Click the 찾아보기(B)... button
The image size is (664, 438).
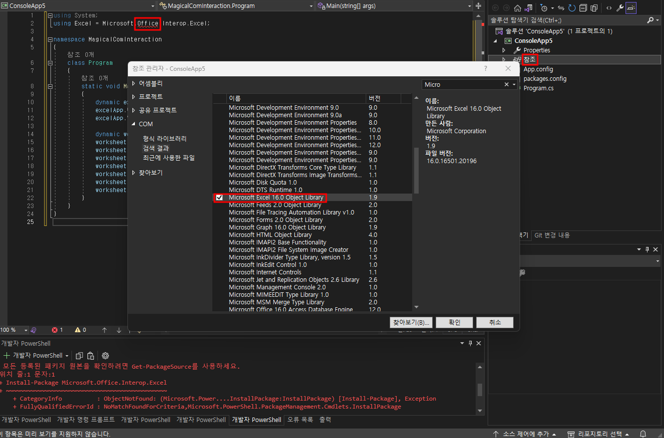[x=411, y=322]
